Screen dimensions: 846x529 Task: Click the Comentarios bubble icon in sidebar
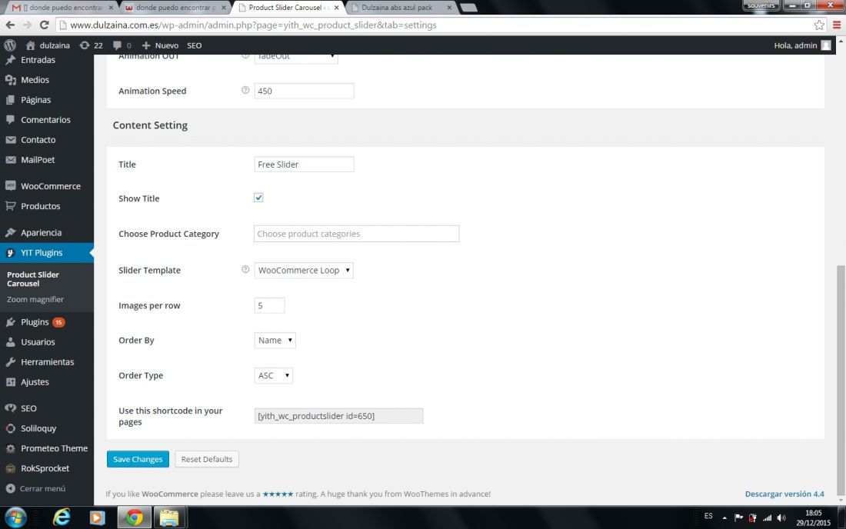[x=10, y=120]
